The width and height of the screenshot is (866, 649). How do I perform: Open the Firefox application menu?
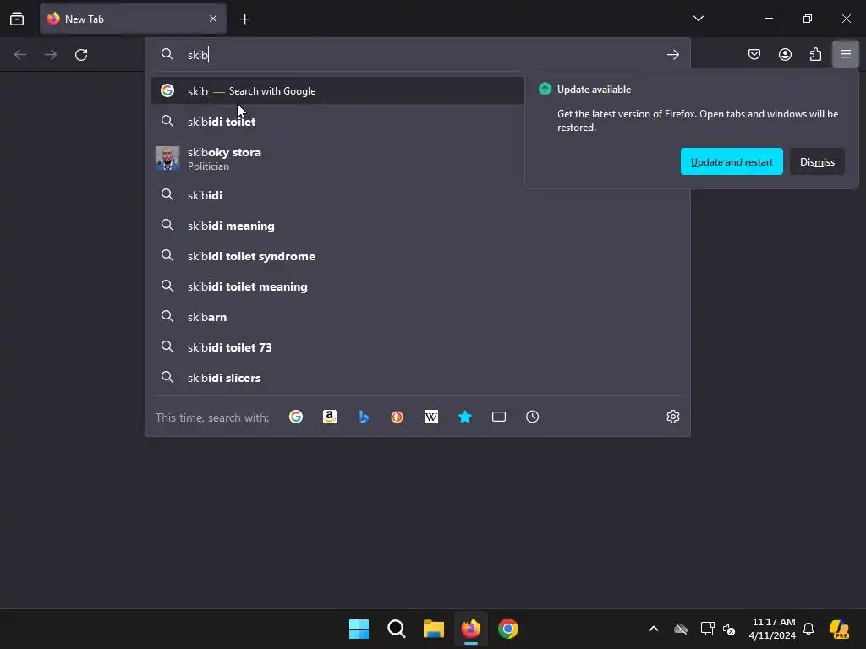tap(846, 54)
